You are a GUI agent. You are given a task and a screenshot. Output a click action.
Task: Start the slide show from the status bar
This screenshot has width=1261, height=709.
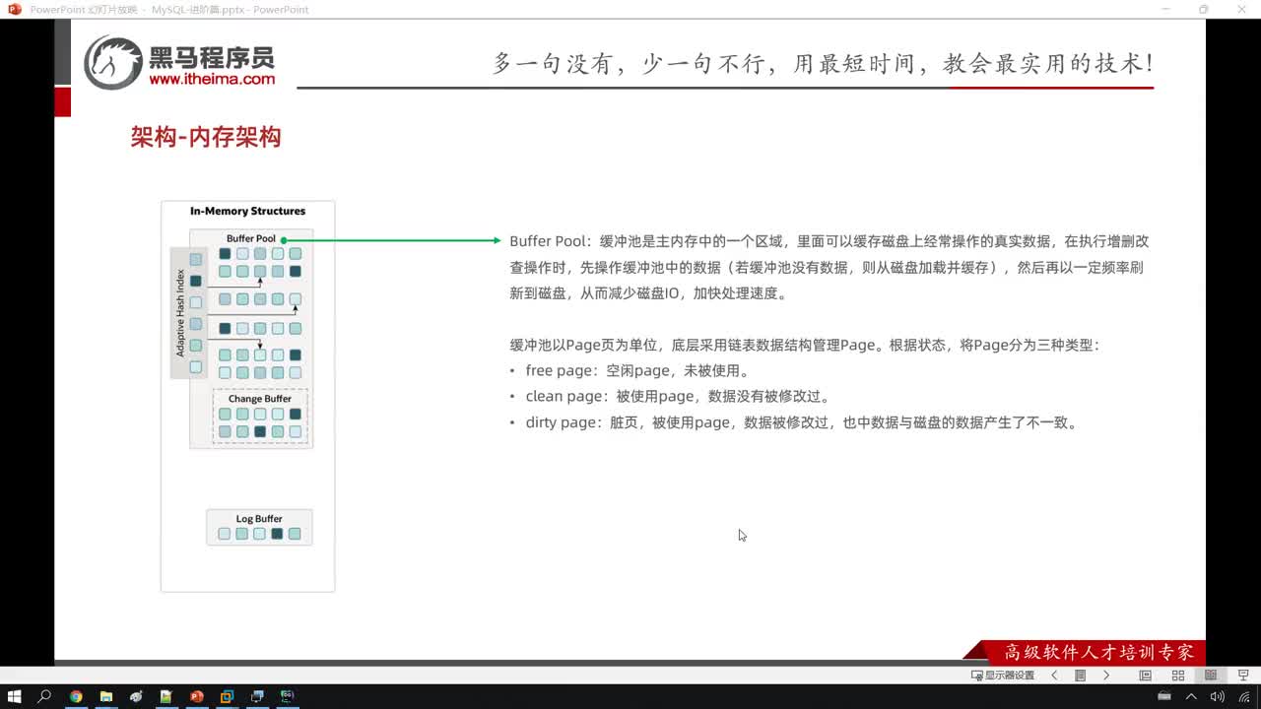tap(1243, 676)
